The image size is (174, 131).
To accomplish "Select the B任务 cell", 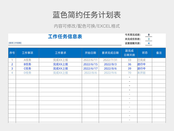I will click(x=27, y=64).
